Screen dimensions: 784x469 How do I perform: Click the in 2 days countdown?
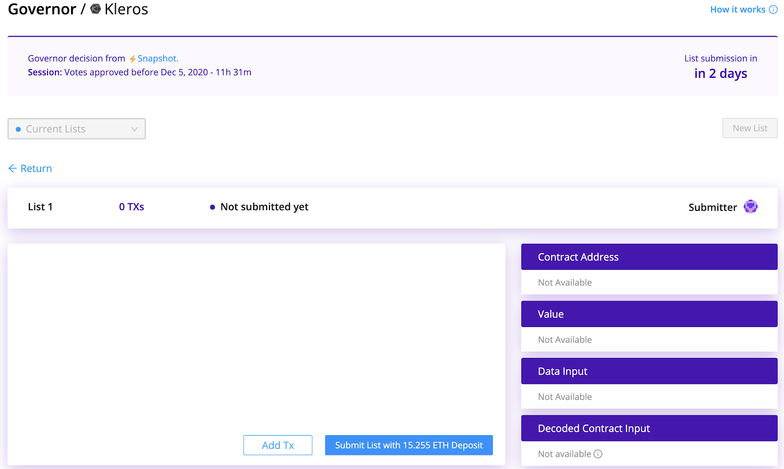[x=721, y=73]
